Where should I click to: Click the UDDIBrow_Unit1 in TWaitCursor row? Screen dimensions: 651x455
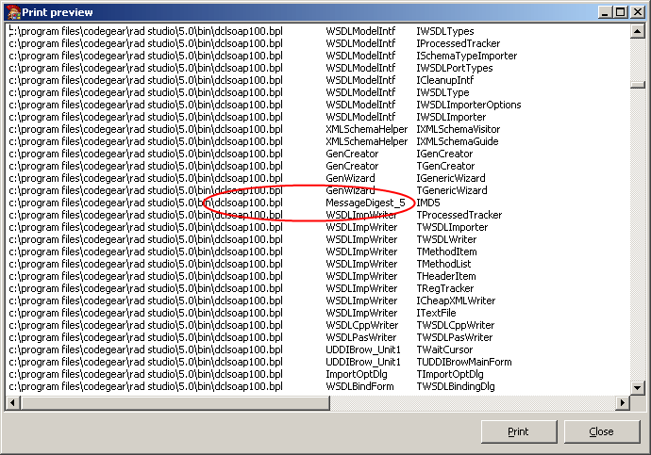[x=363, y=349]
